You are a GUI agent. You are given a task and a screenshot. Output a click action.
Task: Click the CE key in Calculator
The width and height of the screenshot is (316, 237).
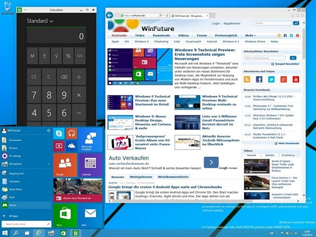34,77
